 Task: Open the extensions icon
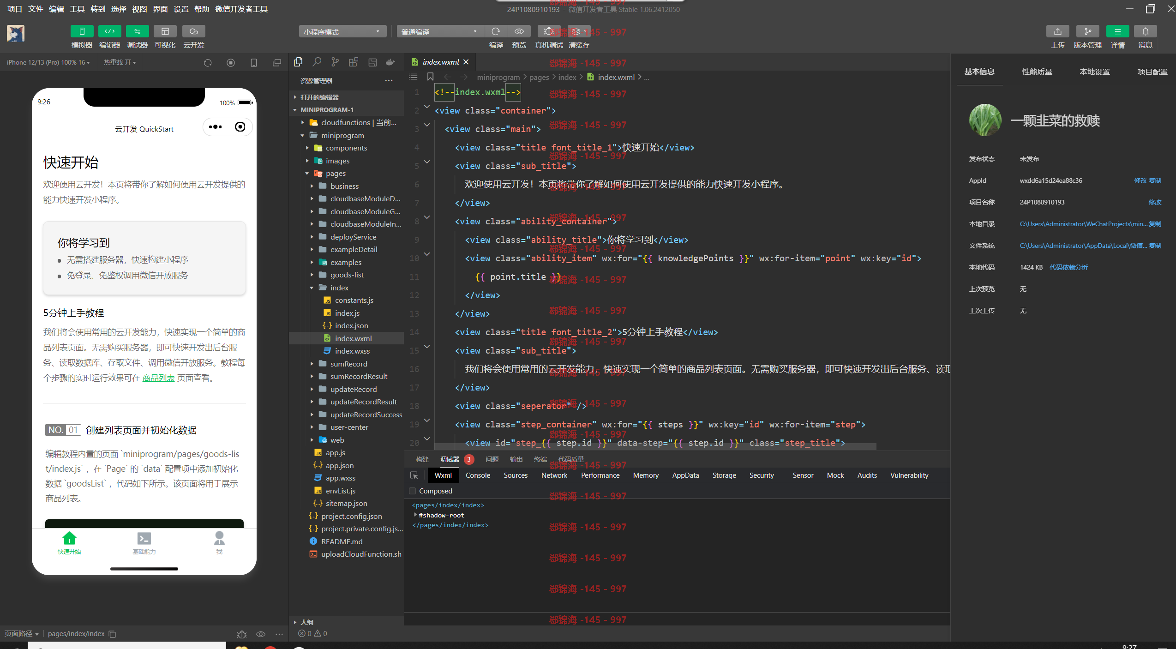tap(354, 62)
